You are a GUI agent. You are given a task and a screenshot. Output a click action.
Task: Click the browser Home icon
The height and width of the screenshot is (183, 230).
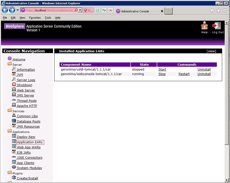click(212, 11)
